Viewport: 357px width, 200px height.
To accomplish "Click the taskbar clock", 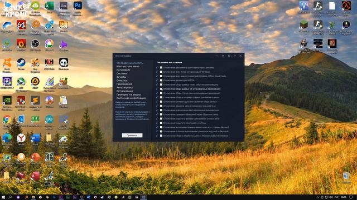I will tap(344, 197).
